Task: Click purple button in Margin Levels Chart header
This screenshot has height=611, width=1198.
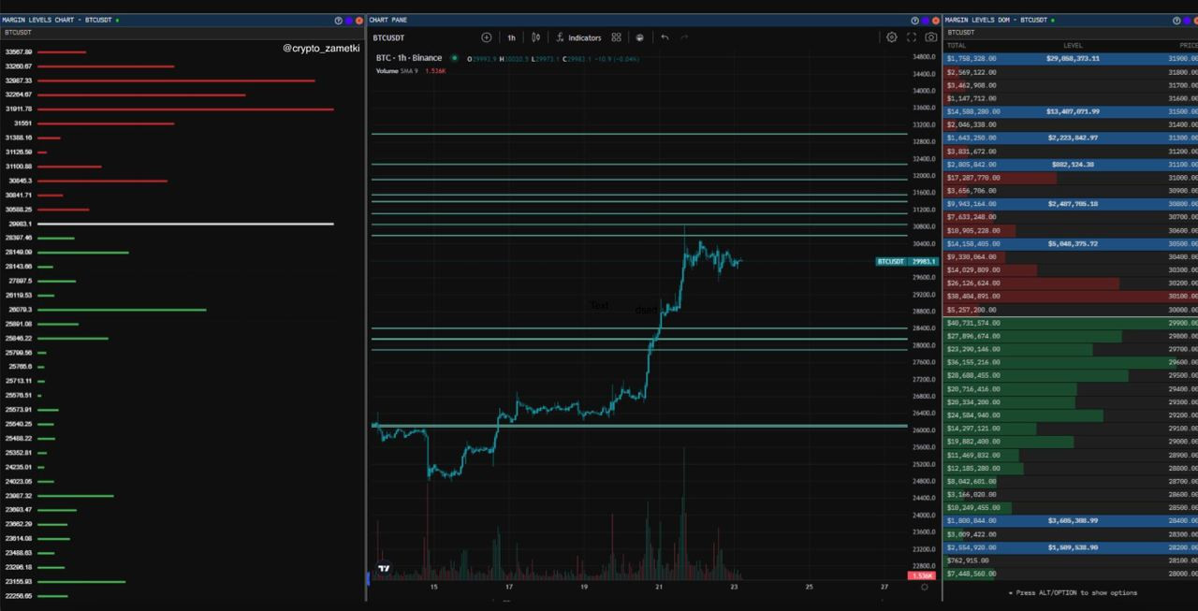Action: pos(349,20)
